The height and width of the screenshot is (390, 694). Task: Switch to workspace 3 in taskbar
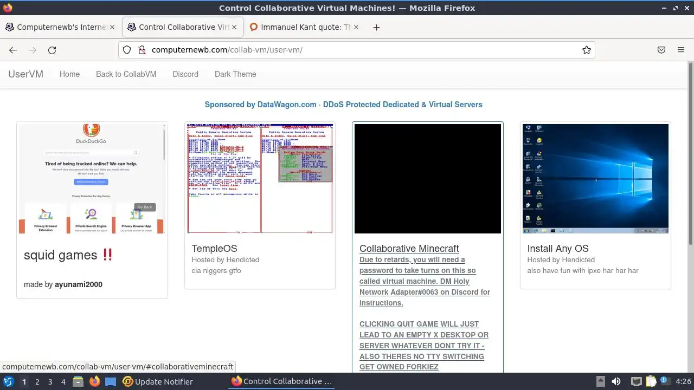pos(50,382)
